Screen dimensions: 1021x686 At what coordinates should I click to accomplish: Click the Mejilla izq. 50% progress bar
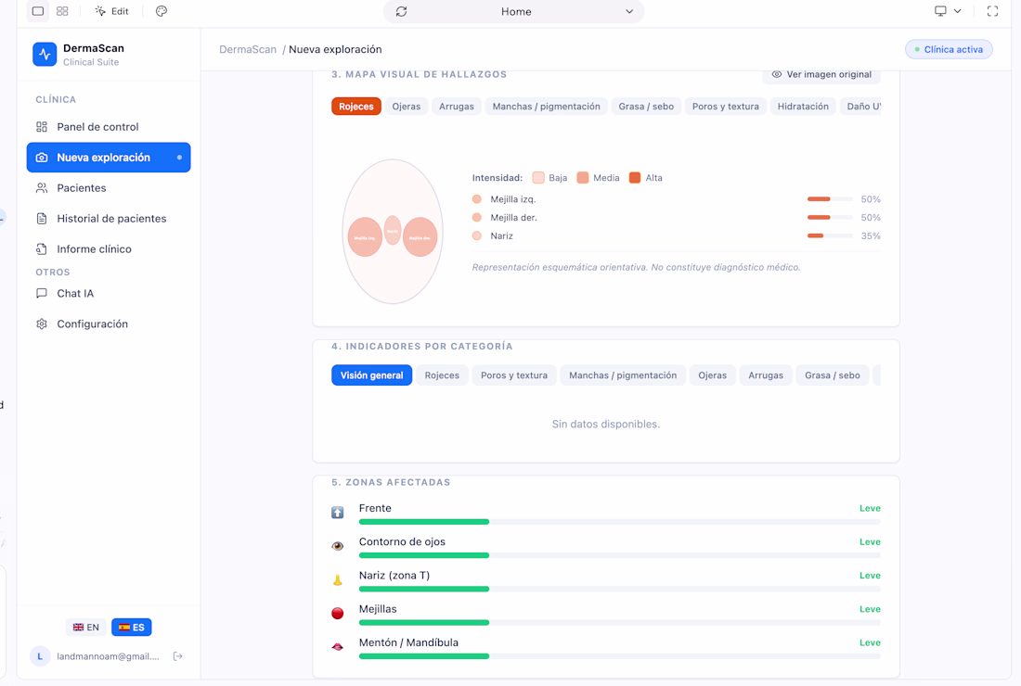(x=830, y=199)
